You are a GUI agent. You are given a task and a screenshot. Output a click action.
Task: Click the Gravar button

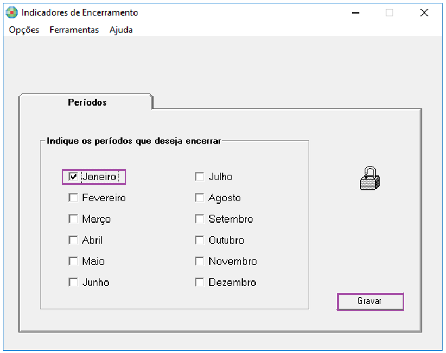click(371, 302)
